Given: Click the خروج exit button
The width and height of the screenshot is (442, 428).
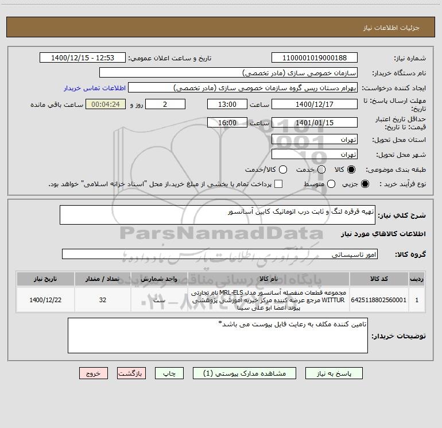Looking at the screenshot, I should coord(94,373).
